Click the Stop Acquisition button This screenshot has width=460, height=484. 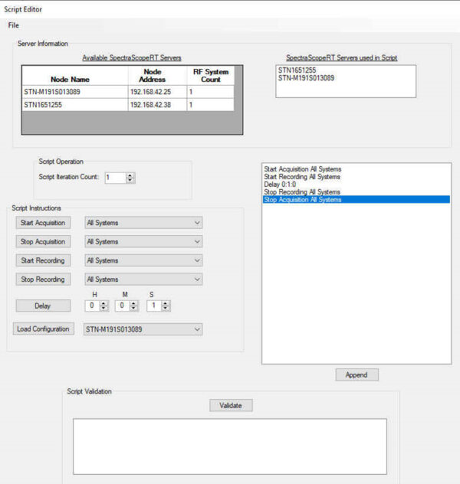42,242
